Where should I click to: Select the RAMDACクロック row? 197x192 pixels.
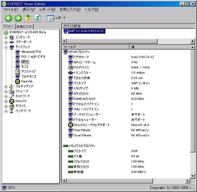[126, 99]
